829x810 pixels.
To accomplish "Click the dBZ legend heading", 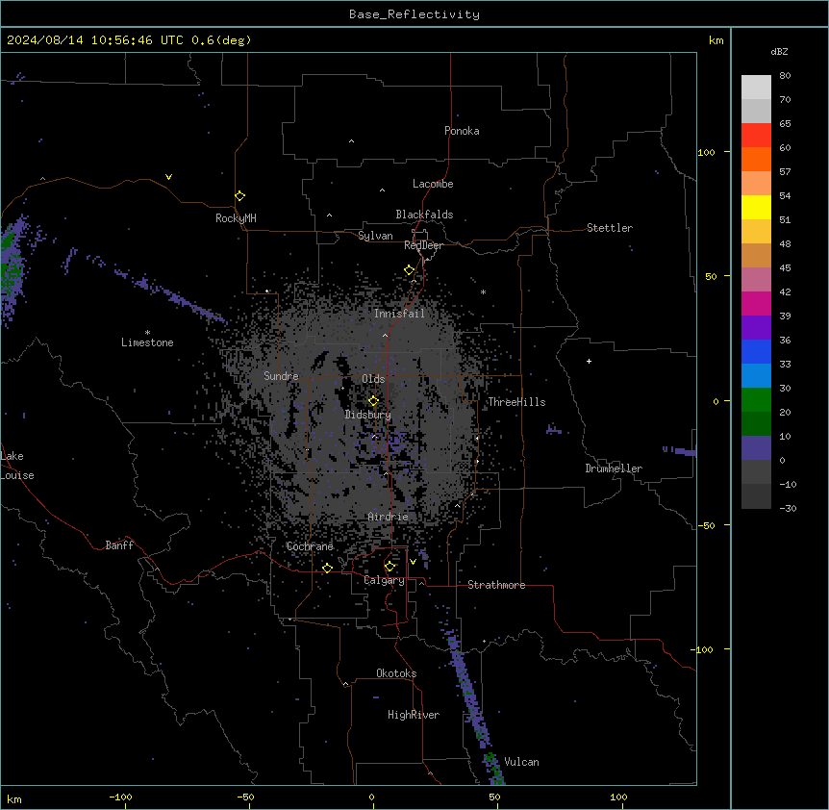I will tap(779, 51).
